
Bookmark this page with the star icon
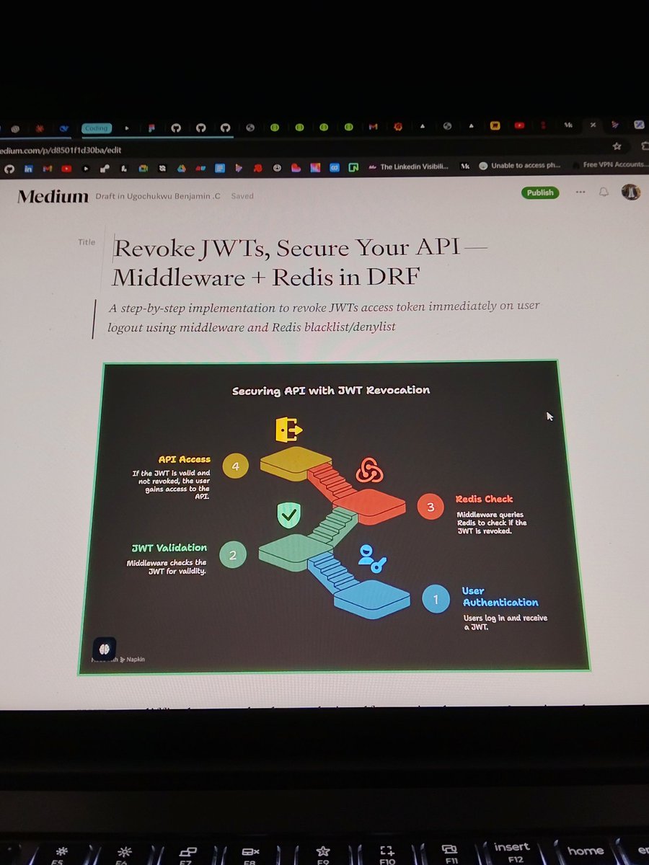point(617,146)
